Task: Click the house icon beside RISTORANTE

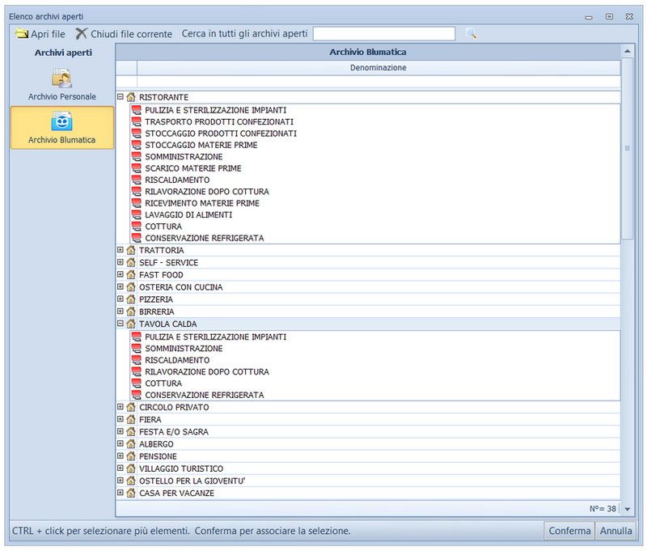Action: [x=131, y=97]
